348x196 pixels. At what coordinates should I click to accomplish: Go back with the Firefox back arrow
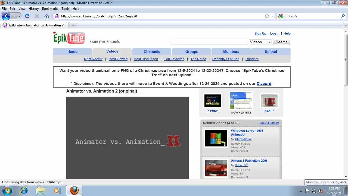pyautogui.click(x=6, y=16)
